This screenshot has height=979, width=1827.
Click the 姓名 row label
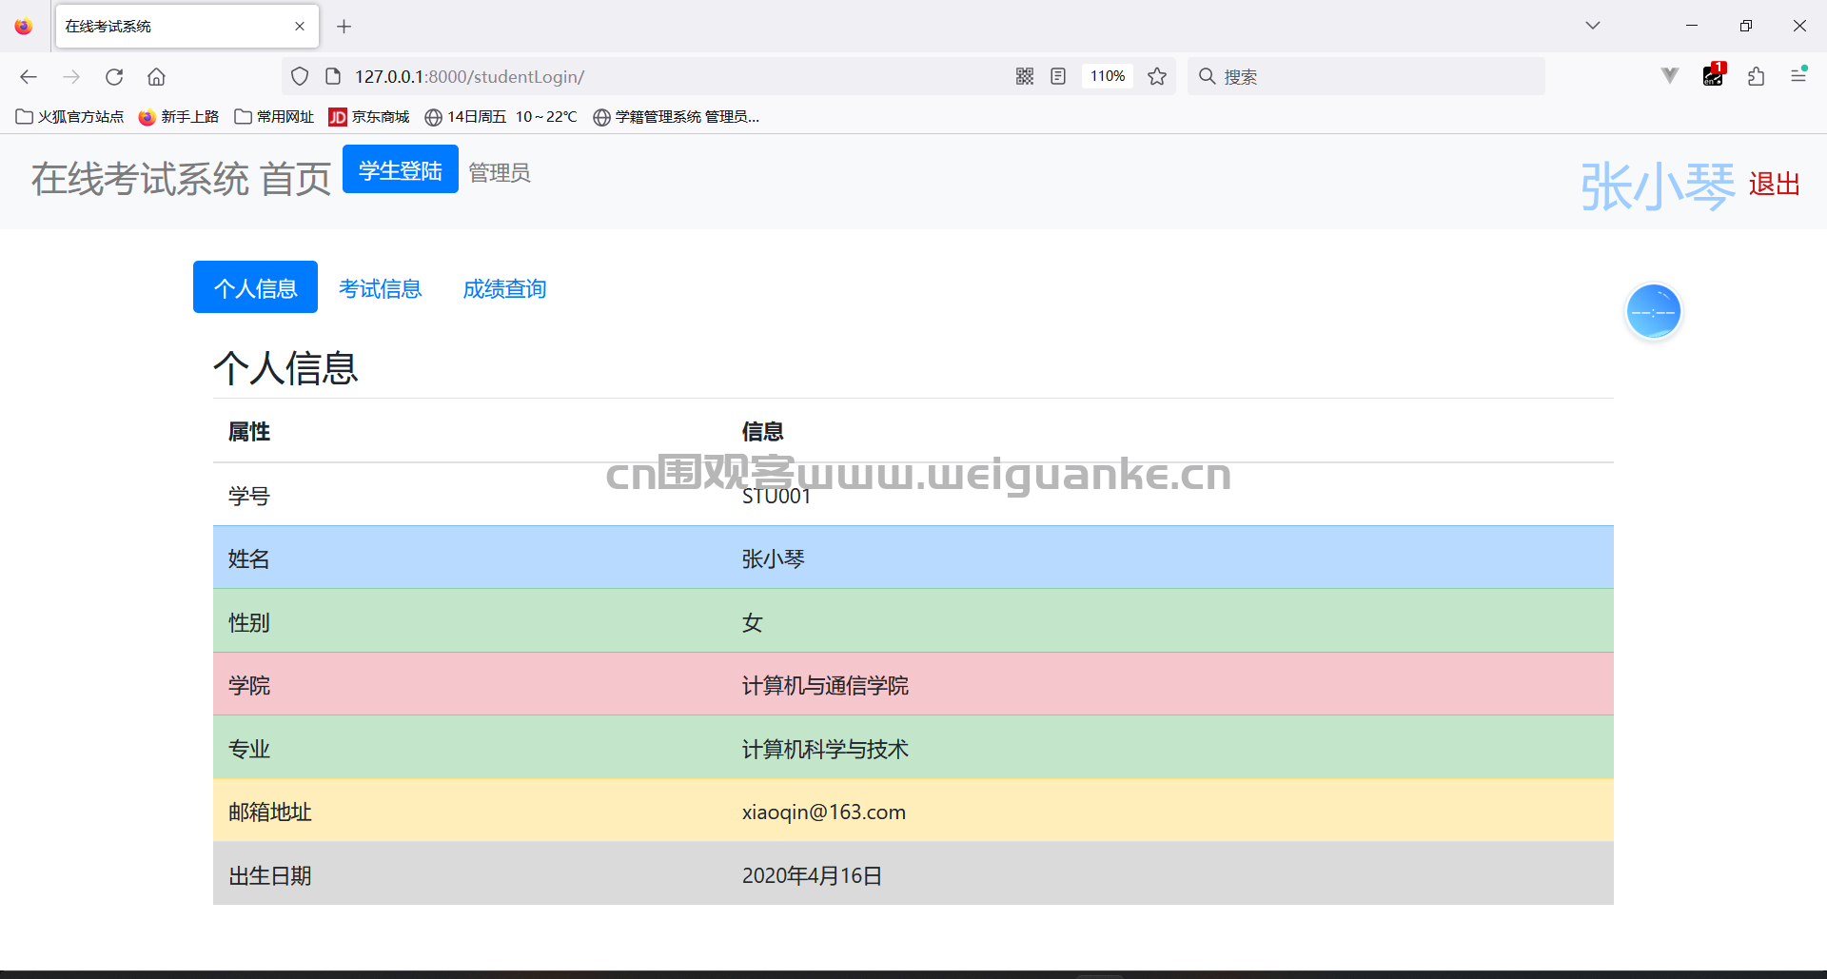[249, 559]
